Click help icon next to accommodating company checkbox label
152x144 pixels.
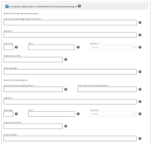coord(80,6)
